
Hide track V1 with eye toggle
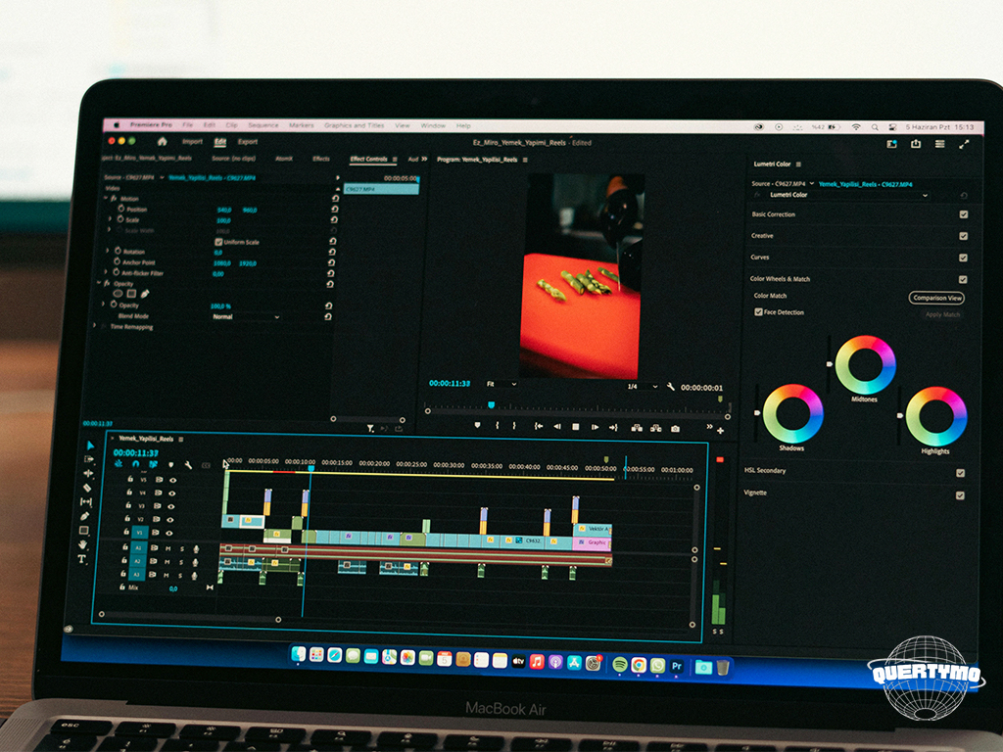169,533
